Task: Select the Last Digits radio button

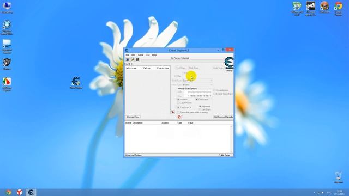Action: (200, 109)
